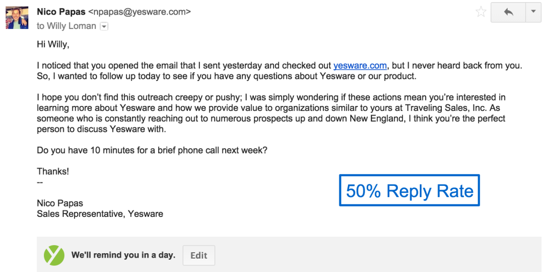The width and height of the screenshot is (549, 272).
Task: Expand details arrow next to Willy Loman
Action: [104, 26]
